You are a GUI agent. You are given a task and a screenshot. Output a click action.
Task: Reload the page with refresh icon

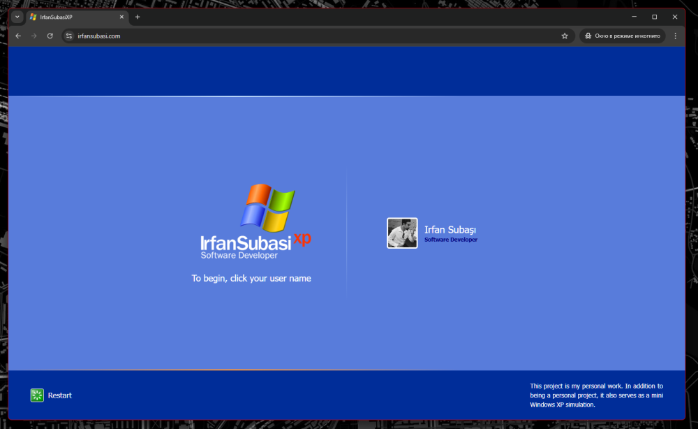(50, 36)
